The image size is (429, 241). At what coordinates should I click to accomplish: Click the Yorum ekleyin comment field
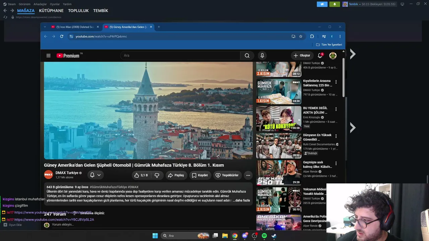(151, 225)
